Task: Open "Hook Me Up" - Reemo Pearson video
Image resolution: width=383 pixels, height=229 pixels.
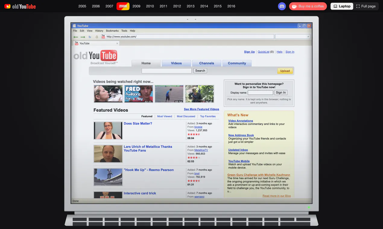Action: coord(149,170)
